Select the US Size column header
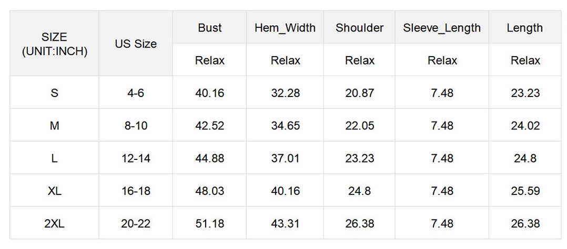The height and width of the screenshot is (249, 567). pyautogui.click(x=136, y=44)
